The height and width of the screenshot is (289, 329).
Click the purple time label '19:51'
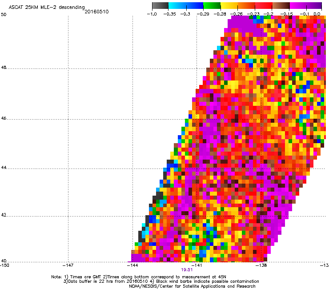tap(187, 270)
